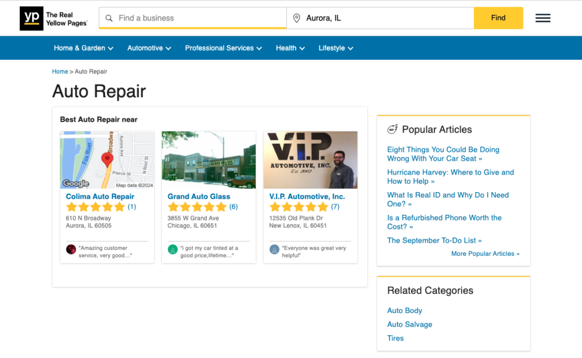Open The September To-Do List article

[434, 240]
